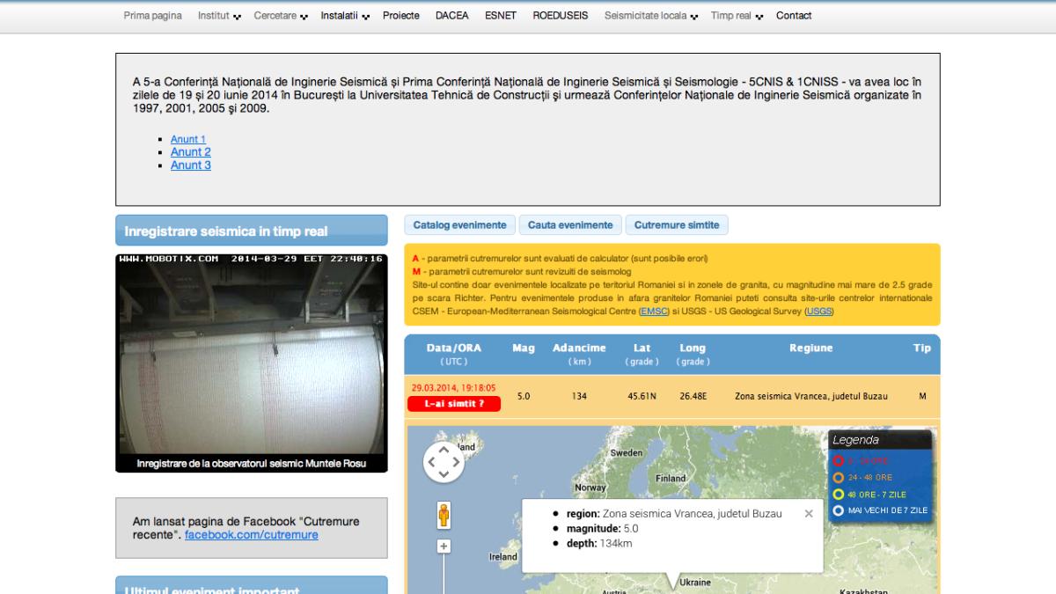Click the orange 24-48 ORE legend circle
1056x594 pixels.
click(839, 477)
